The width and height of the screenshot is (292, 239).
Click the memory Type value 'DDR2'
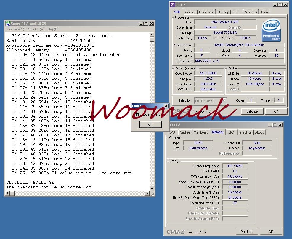pos(198,143)
